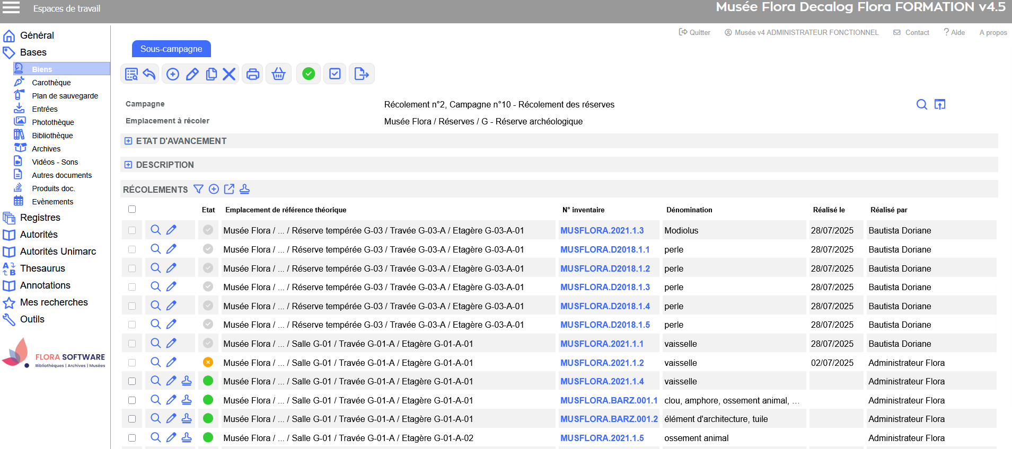Expand the DESCRIPTION section
This screenshot has width=1012, height=449.
coord(128,165)
